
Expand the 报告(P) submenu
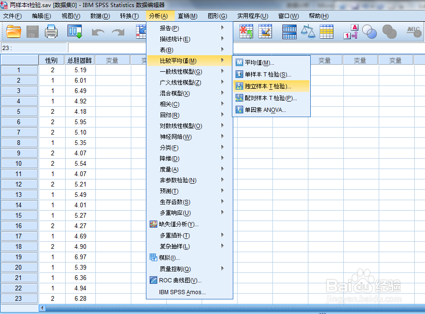(x=190, y=28)
